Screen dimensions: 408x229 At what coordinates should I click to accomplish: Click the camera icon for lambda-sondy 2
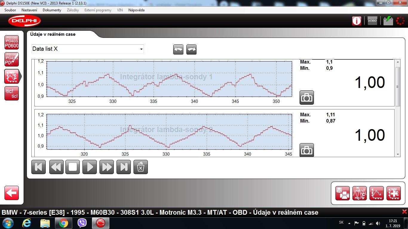[306, 150]
